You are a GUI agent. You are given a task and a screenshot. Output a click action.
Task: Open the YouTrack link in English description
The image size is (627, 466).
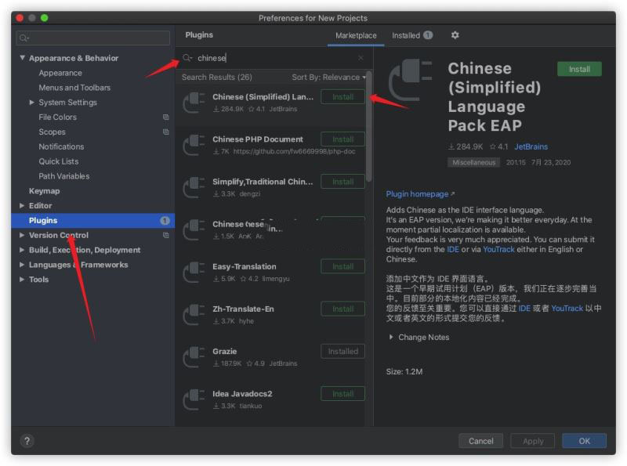point(498,249)
